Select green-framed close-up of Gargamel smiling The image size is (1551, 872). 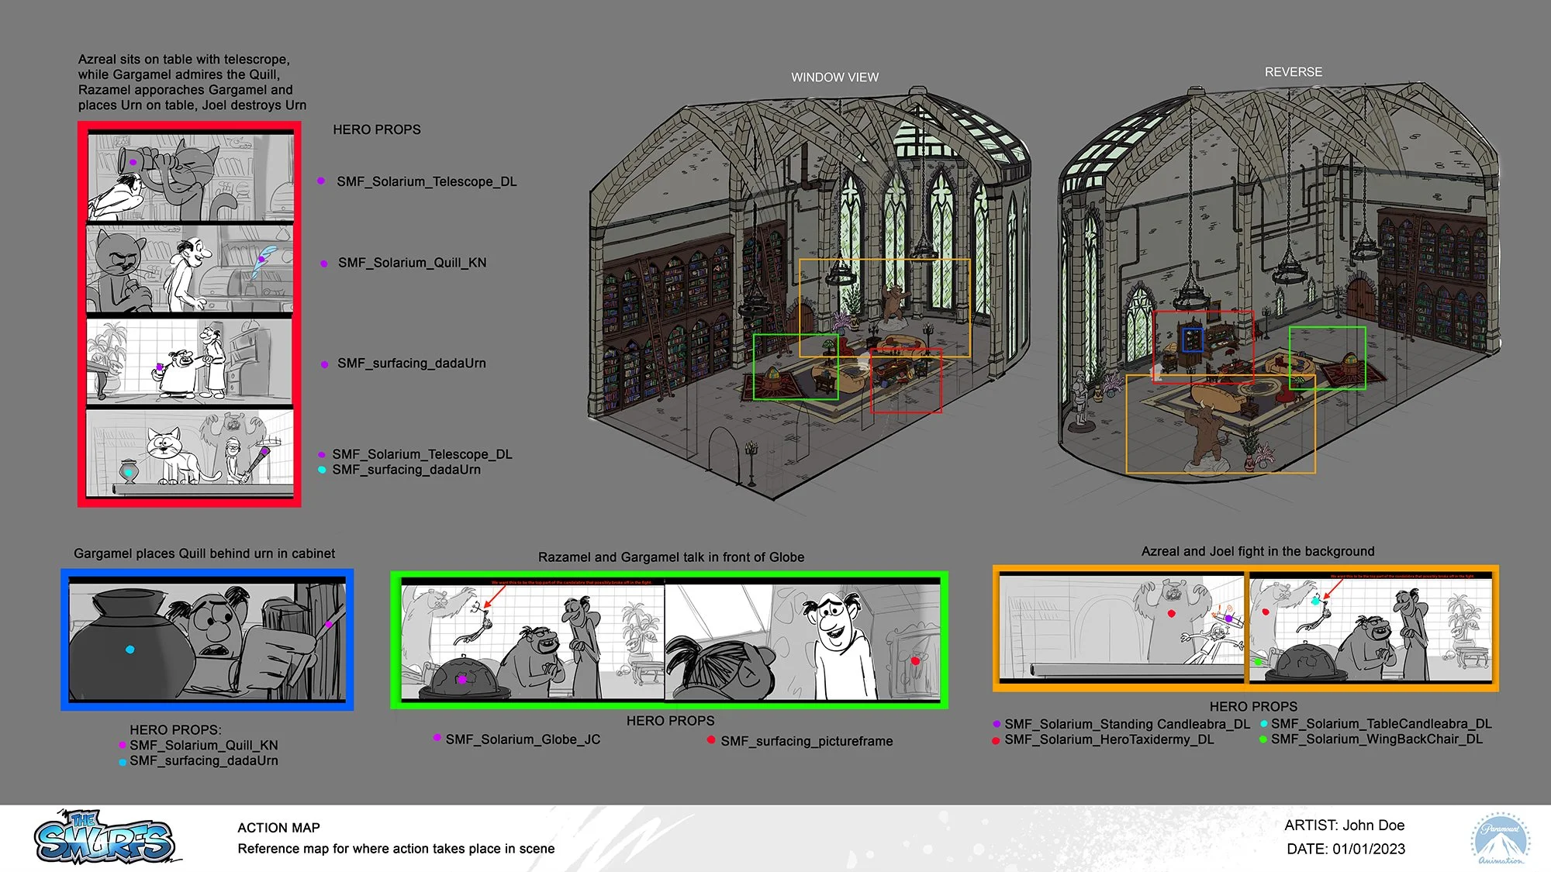click(803, 641)
